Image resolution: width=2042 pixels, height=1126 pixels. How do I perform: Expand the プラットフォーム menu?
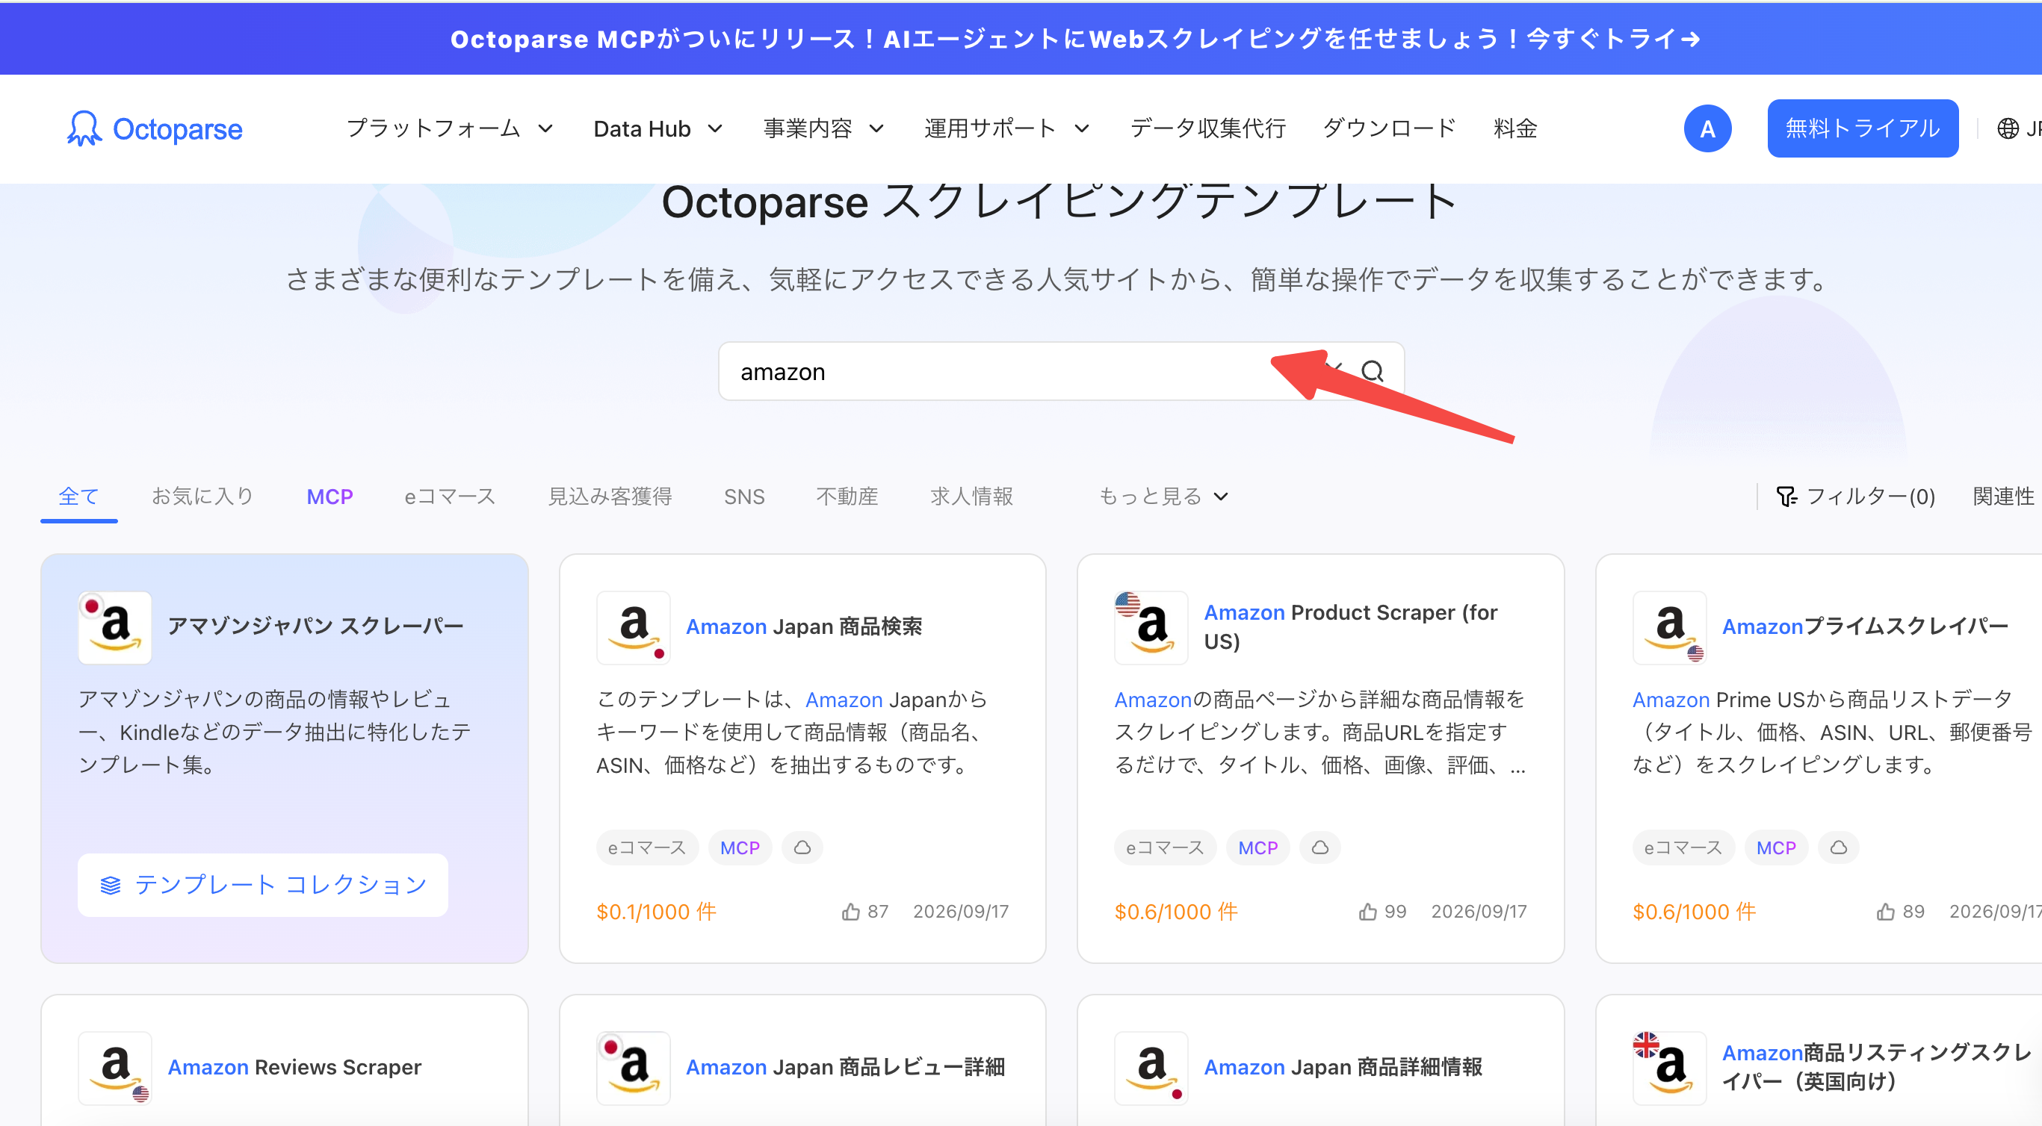[450, 128]
